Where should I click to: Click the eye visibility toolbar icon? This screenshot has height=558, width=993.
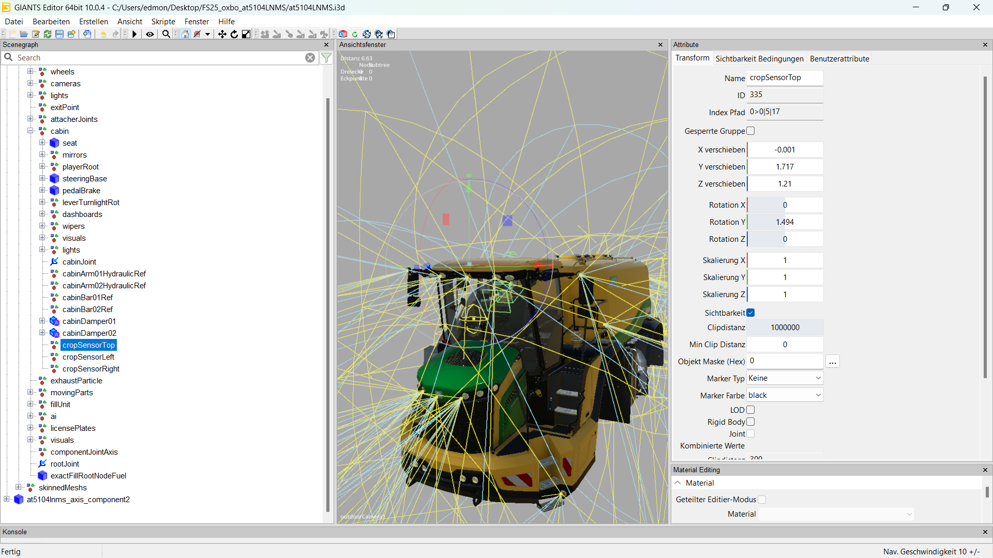pos(150,34)
